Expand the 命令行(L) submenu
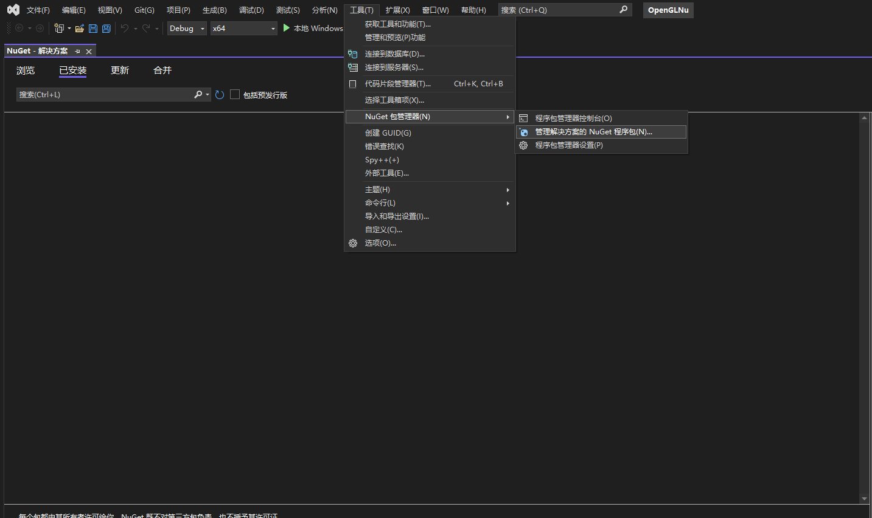The image size is (872, 518). click(x=430, y=203)
